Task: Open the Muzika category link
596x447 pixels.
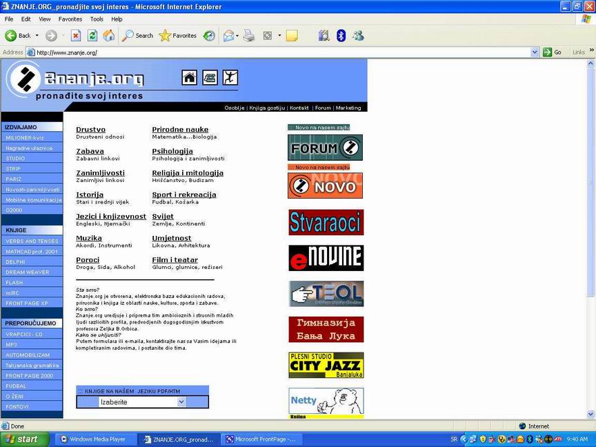Action: pos(89,238)
